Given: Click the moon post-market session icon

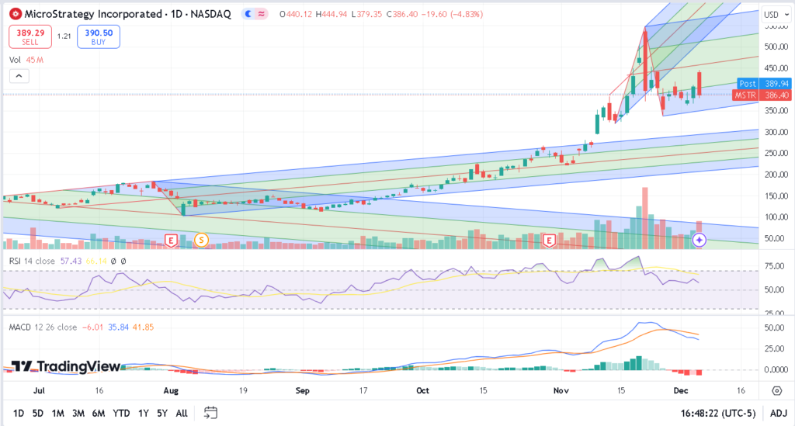Looking at the screenshot, I should point(248,14).
